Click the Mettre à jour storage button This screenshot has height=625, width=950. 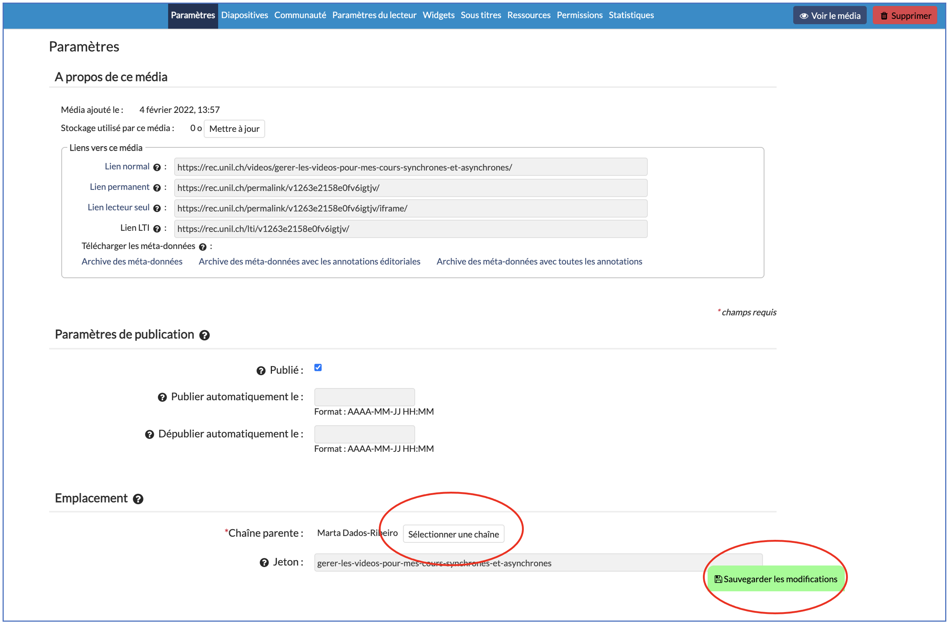pyautogui.click(x=234, y=129)
